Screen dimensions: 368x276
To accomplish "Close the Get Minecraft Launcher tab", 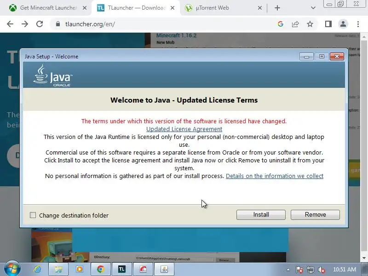I will pos(85,8).
